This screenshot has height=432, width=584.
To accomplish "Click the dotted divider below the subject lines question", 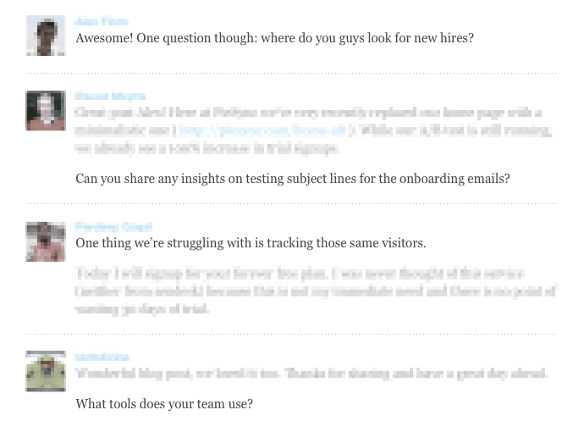I will tap(291, 204).
